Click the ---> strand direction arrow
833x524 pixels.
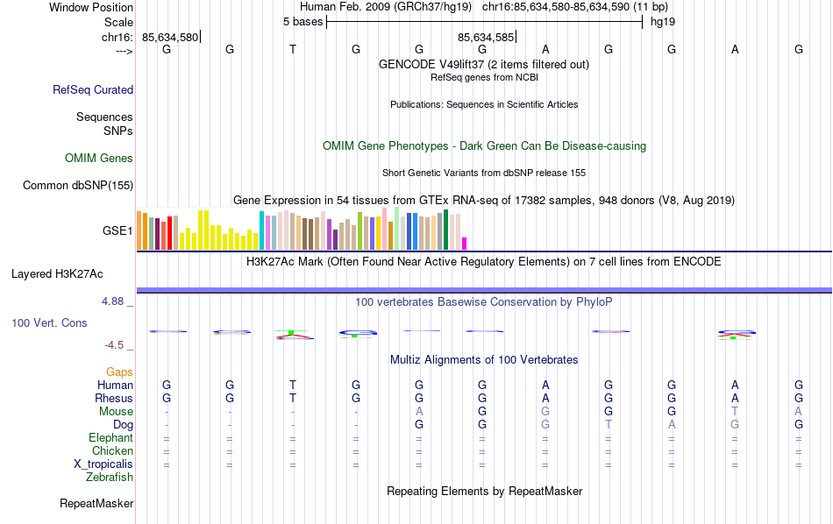point(124,51)
